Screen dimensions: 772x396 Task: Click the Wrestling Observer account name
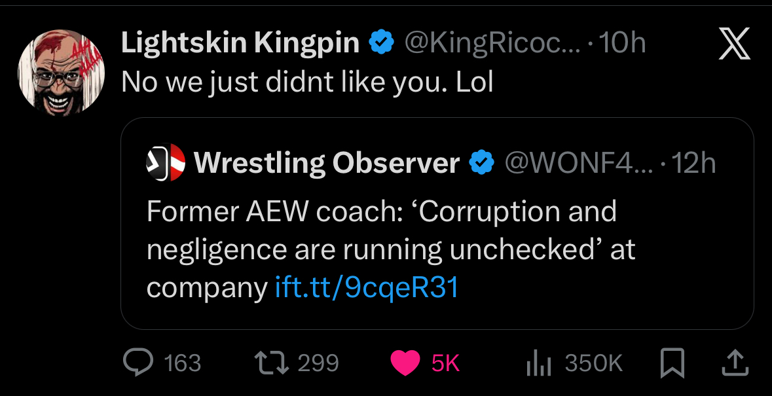point(327,162)
